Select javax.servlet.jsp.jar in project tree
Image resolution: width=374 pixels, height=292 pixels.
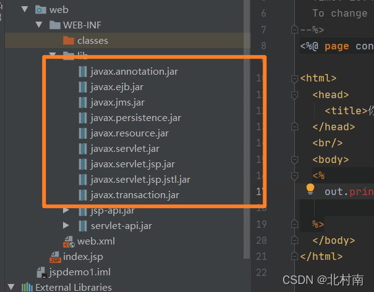point(133,164)
